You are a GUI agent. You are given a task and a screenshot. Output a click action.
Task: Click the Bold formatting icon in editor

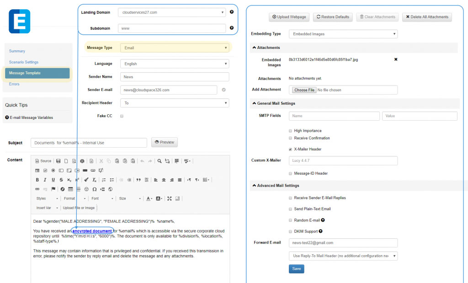(x=37, y=180)
